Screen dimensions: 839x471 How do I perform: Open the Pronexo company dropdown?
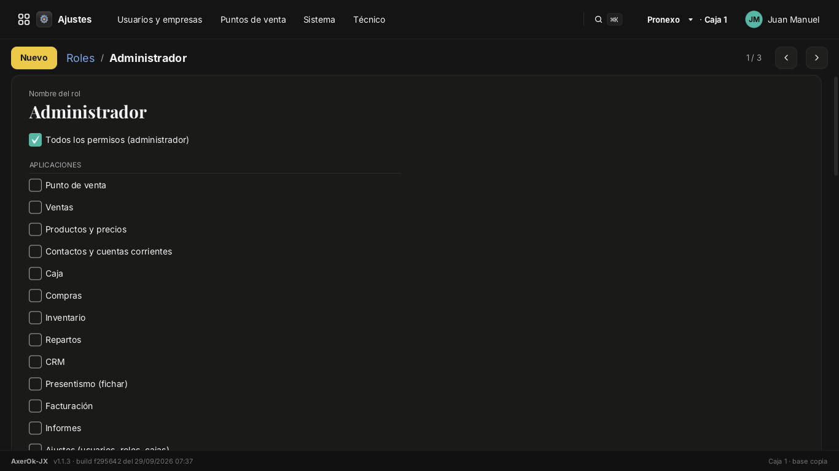(670, 20)
